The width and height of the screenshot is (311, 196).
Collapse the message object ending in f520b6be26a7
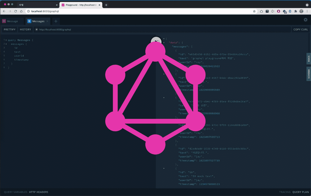[x=164, y=98]
